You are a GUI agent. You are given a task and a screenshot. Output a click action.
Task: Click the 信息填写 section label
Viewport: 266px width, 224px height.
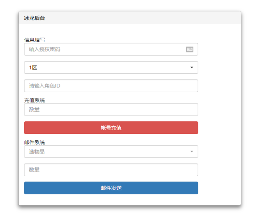tap(35, 40)
